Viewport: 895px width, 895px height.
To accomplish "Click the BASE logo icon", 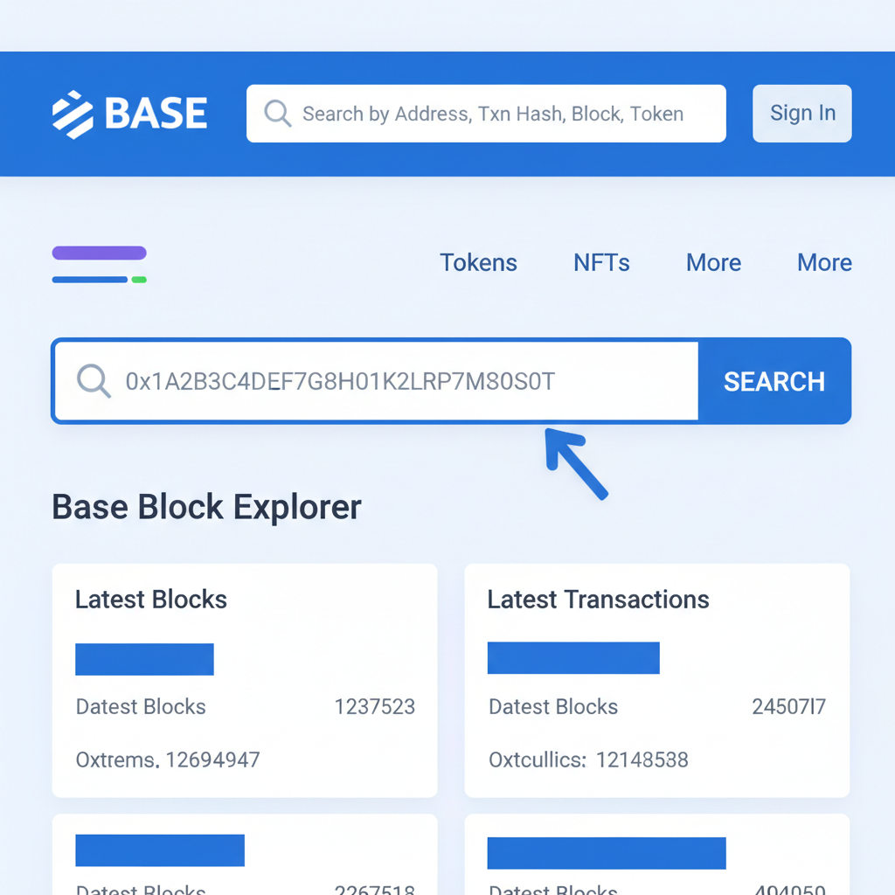I will [73, 113].
